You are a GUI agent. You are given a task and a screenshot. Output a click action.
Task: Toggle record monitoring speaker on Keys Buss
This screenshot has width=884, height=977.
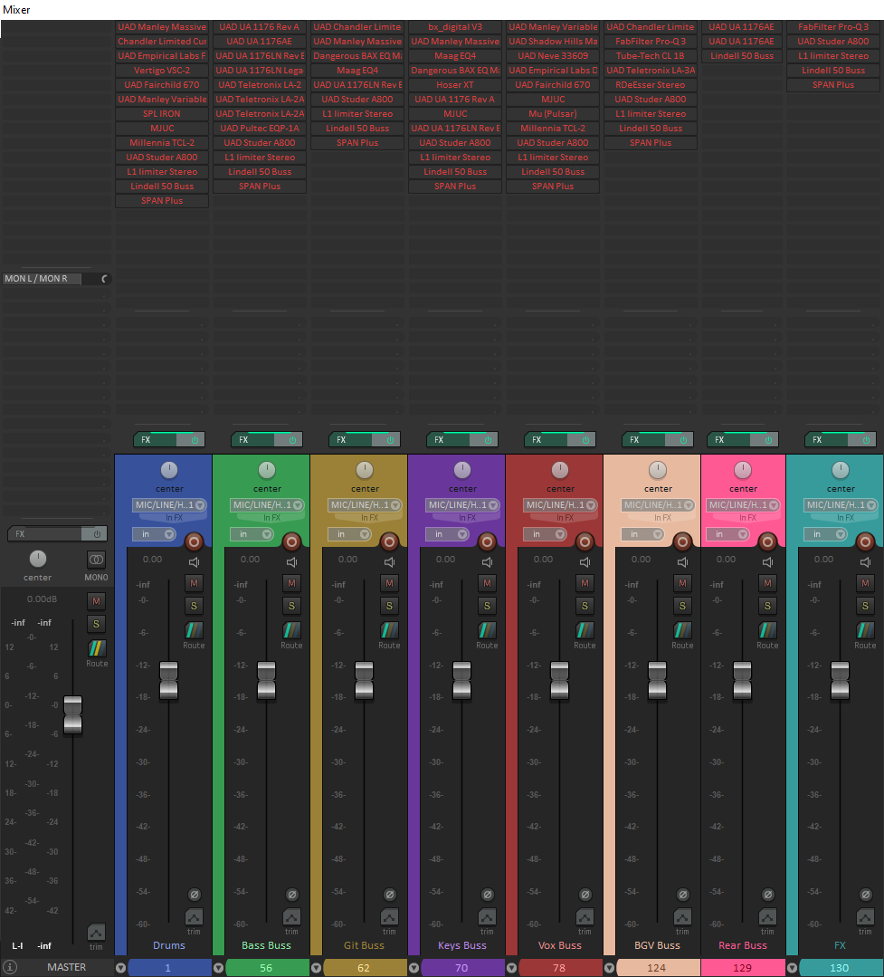click(488, 562)
